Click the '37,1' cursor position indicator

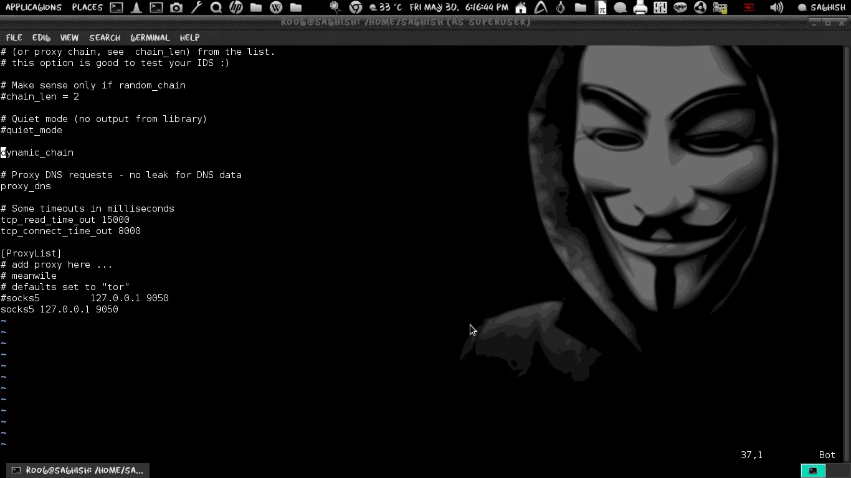[751, 455]
